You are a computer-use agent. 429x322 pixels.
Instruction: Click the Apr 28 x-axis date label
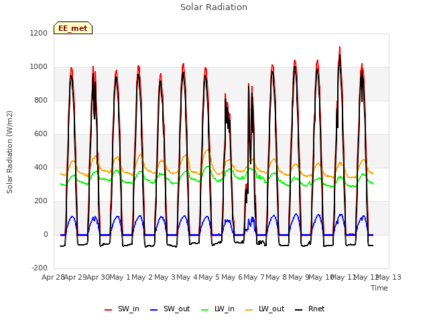[x=53, y=277]
